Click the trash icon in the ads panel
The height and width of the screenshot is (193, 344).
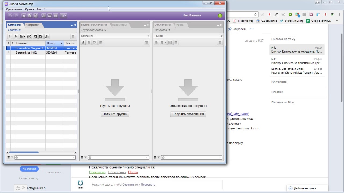pyautogui.click(x=220, y=43)
